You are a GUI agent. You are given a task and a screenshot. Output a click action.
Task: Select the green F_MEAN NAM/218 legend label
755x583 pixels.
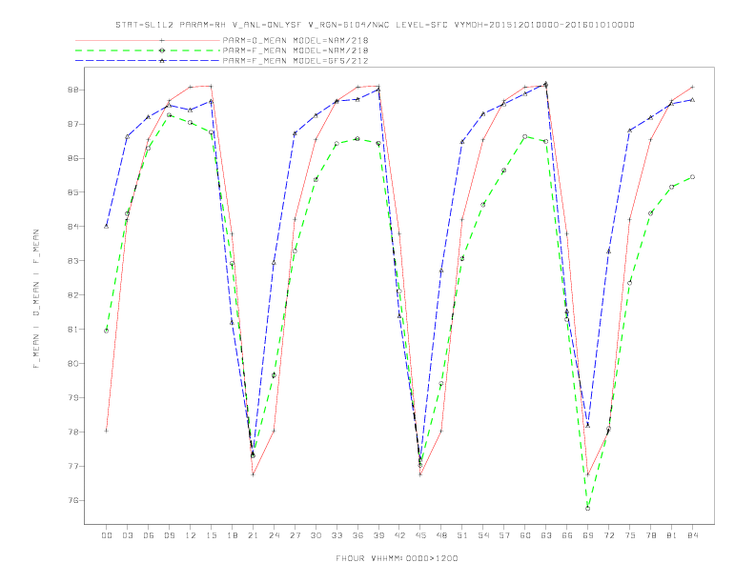click(x=296, y=50)
